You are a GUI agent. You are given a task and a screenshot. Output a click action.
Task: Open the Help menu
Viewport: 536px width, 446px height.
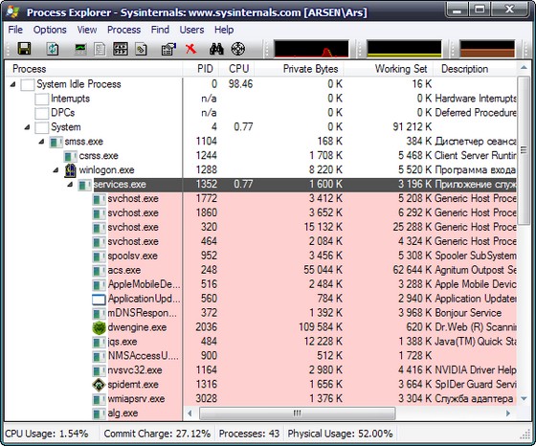(224, 30)
